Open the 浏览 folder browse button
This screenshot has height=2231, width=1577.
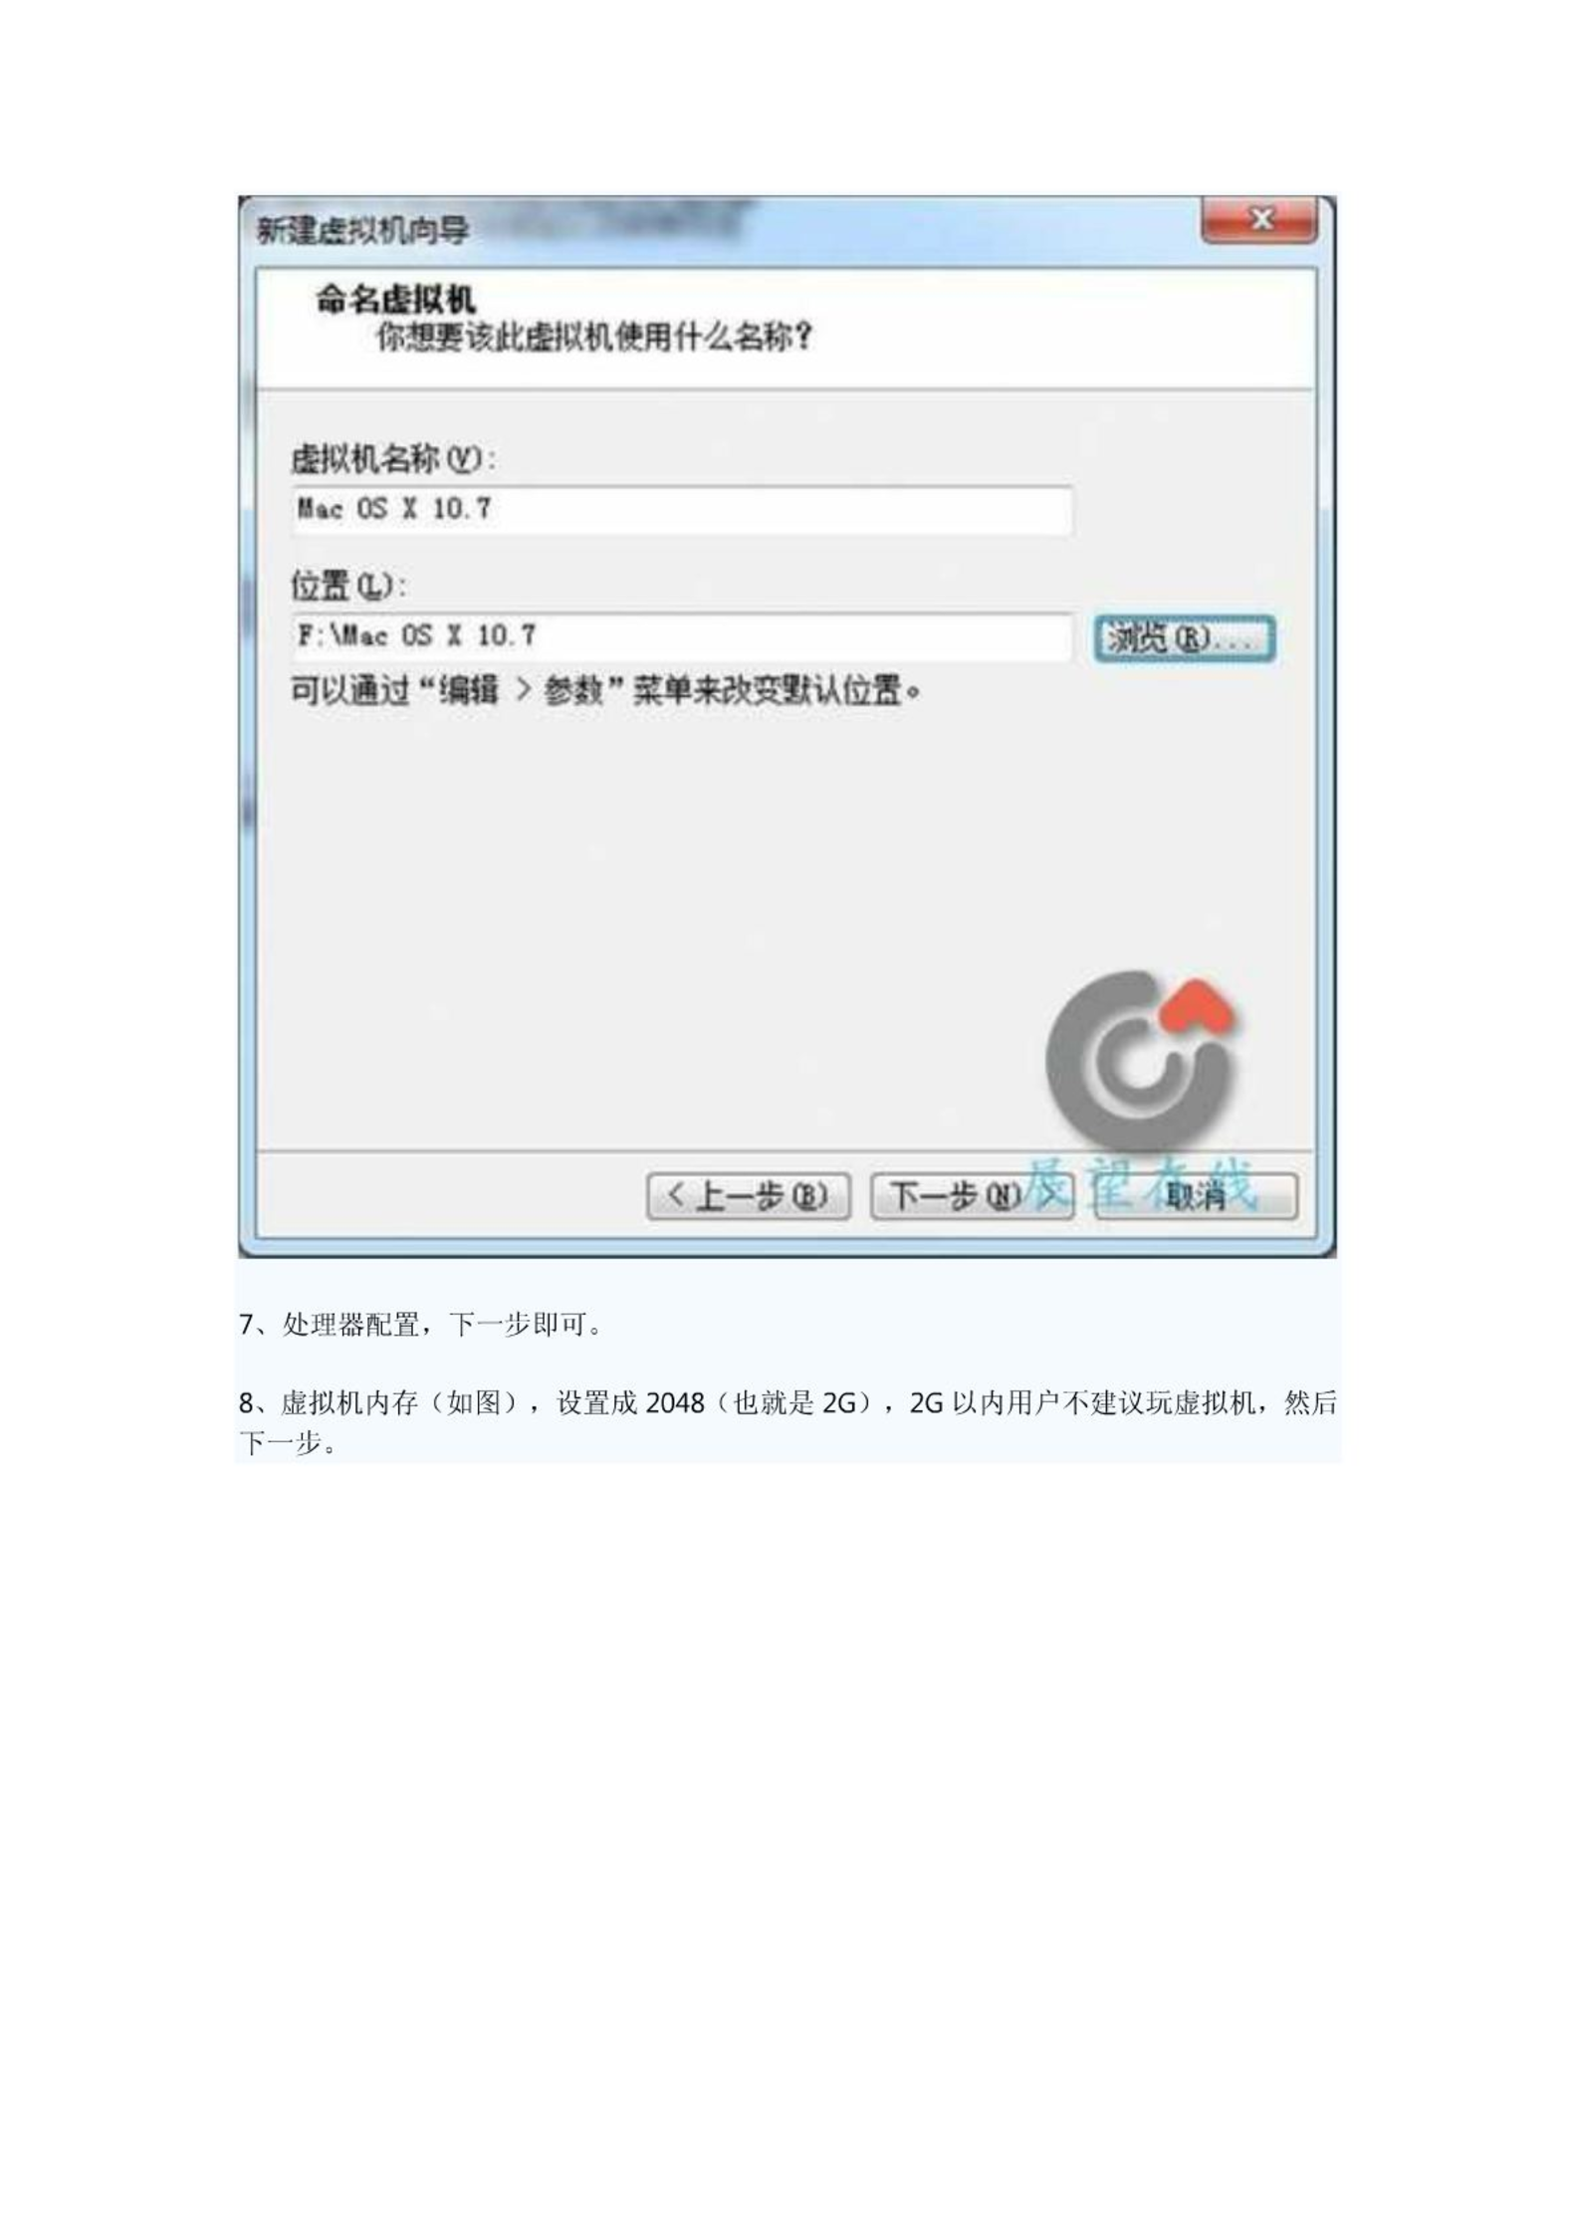1184,638
